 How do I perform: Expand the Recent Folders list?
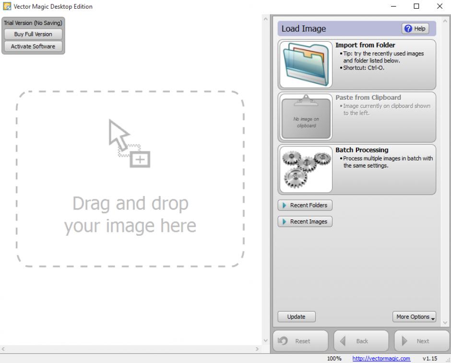pyautogui.click(x=305, y=206)
